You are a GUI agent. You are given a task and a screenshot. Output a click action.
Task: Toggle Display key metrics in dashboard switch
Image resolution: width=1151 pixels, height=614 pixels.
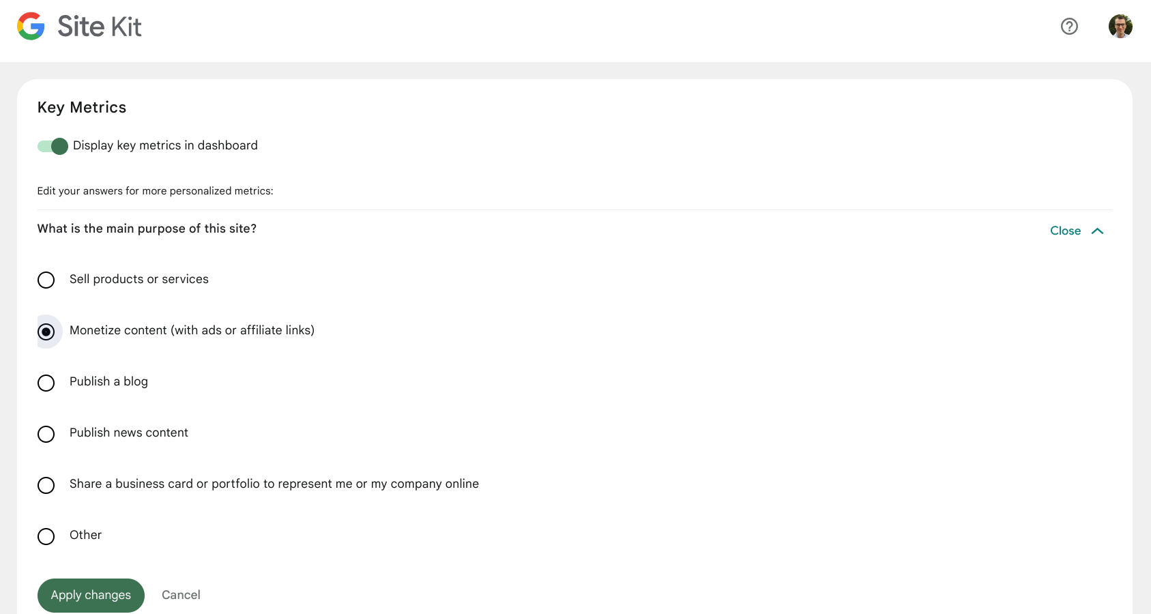point(53,146)
